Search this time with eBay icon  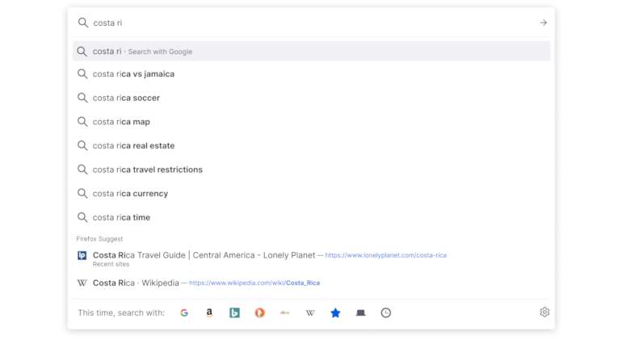(x=285, y=313)
